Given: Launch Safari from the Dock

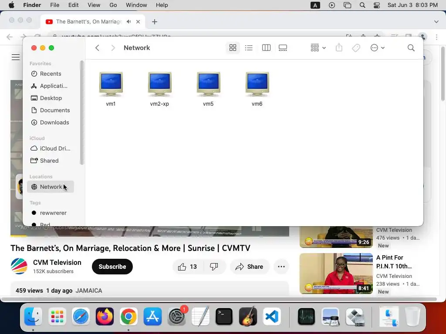Looking at the screenshot, I should tap(81, 317).
